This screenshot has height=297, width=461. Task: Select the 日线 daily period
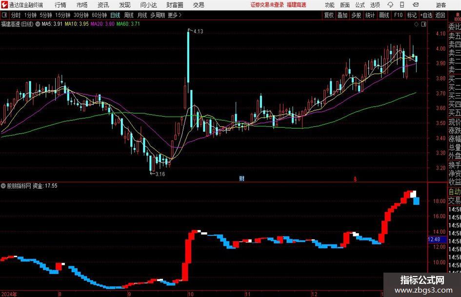pyautogui.click(x=115, y=15)
